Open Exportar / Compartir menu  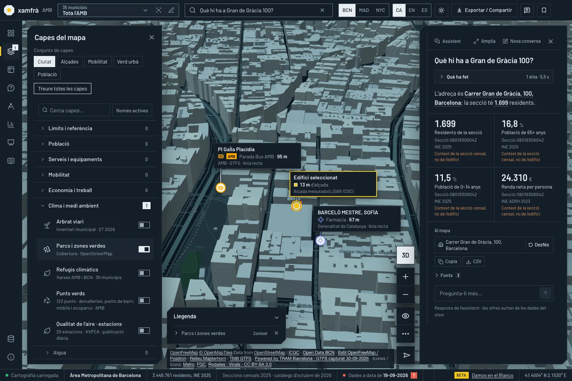click(484, 10)
